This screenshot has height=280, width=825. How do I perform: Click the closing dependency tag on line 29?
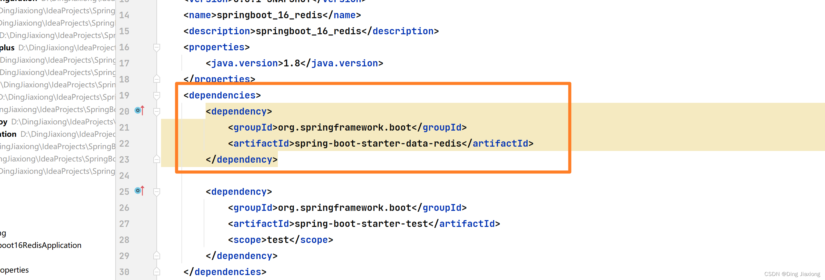(242, 256)
